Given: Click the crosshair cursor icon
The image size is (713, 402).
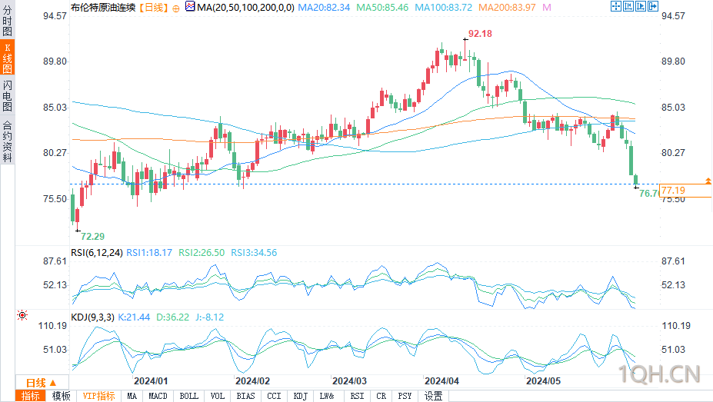Looking at the screenshot, I should (615, 6).
